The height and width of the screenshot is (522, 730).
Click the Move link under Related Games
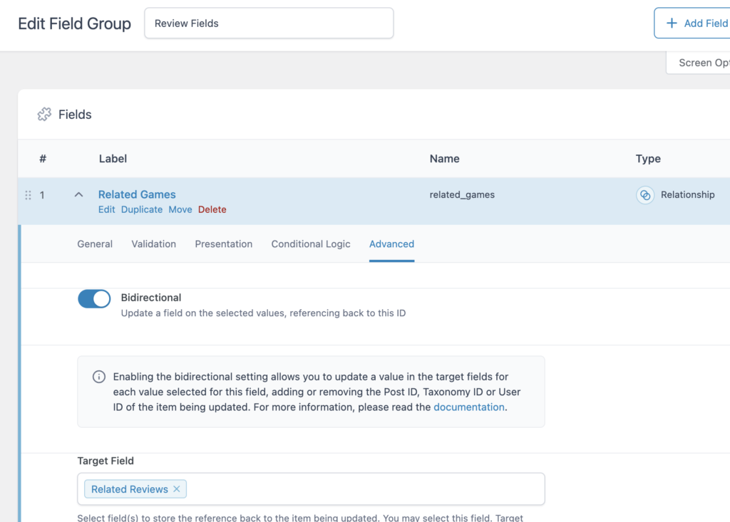click(180, 210)
